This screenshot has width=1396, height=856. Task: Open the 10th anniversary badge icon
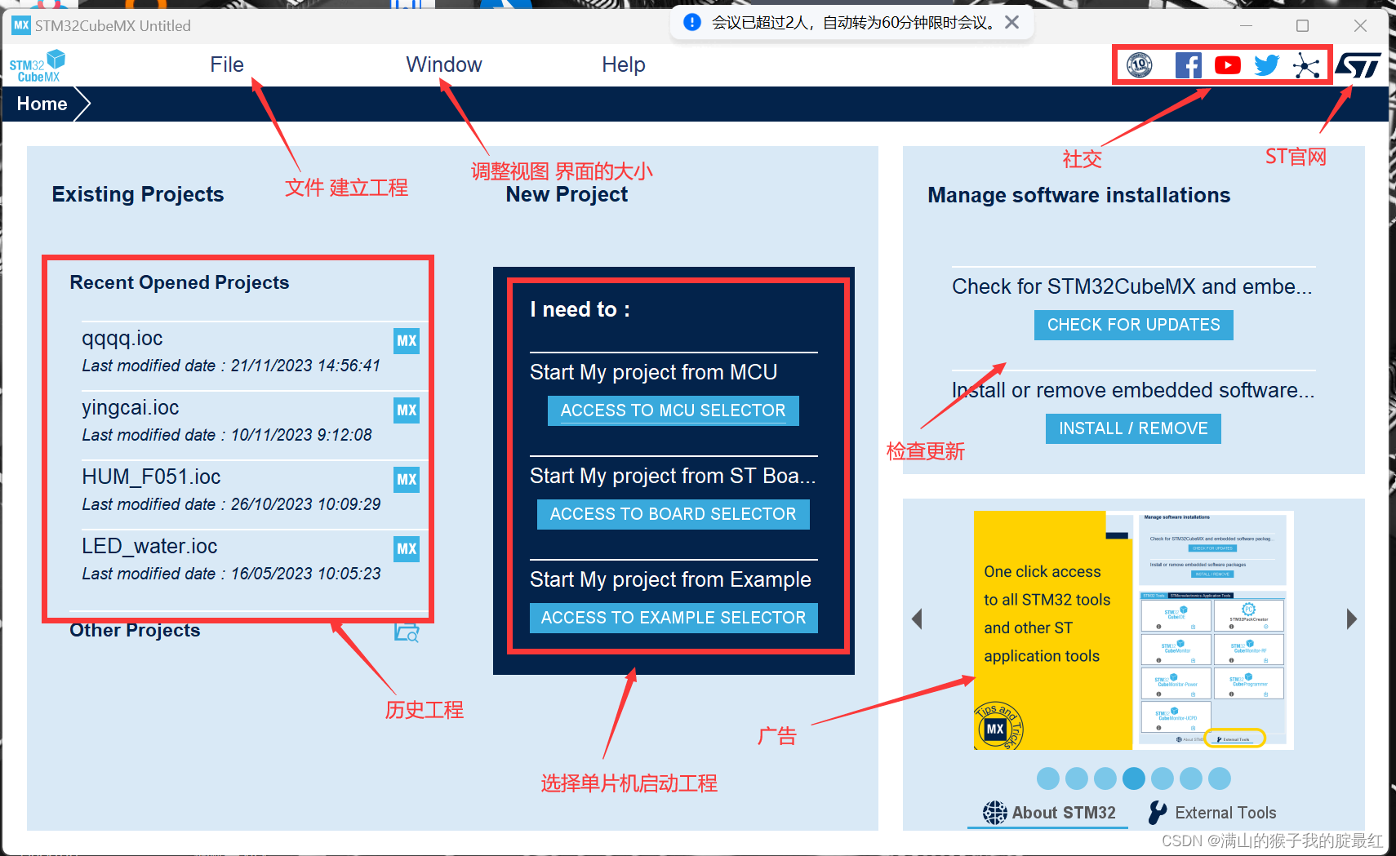coord(1140,64)
